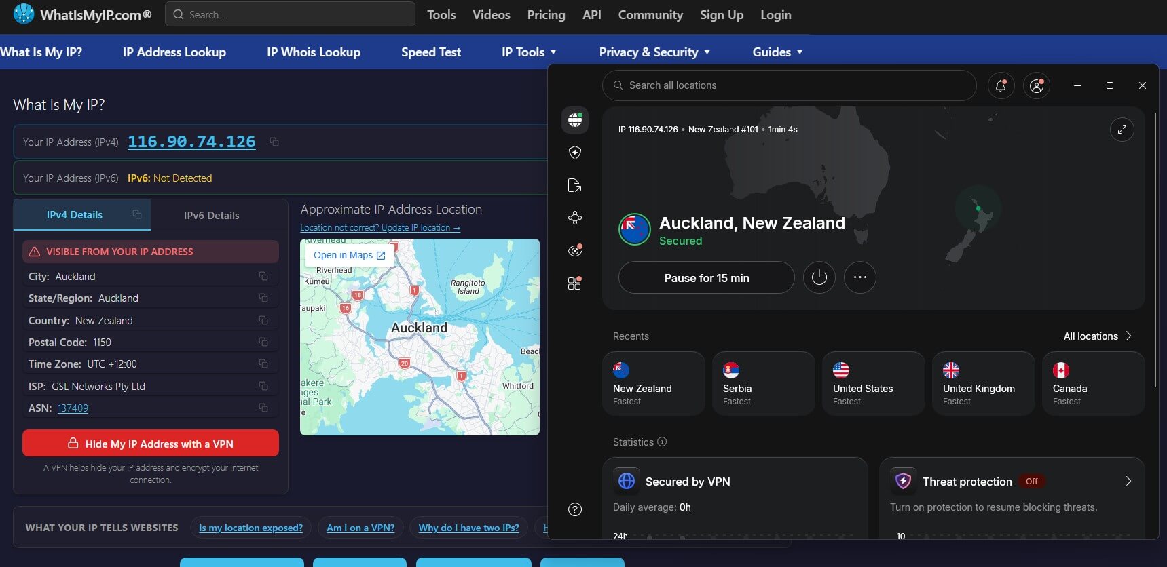Disconnect VPN with the power button
Image resolution: width=1167 pixels, height=567 pixels.
819,277
